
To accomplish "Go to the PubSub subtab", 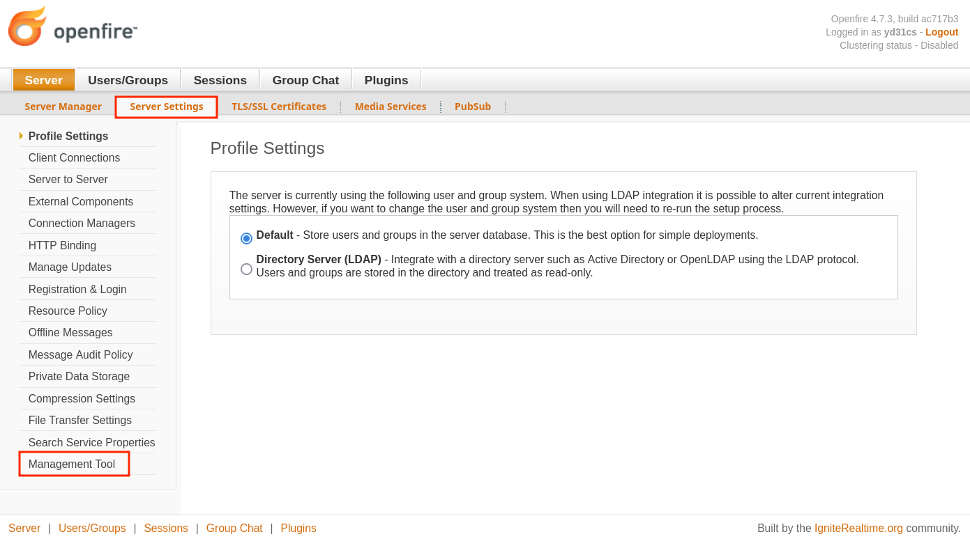I will coord(473,107).
